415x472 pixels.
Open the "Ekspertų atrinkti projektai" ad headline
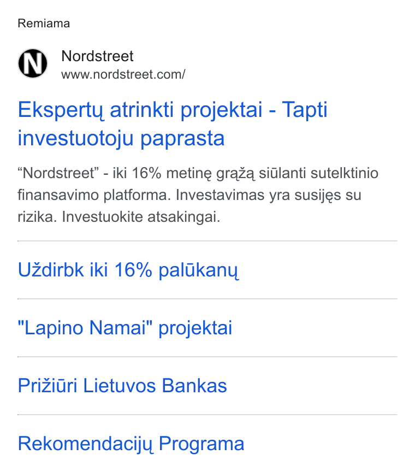pyautogui.click(x=173, y=123)
